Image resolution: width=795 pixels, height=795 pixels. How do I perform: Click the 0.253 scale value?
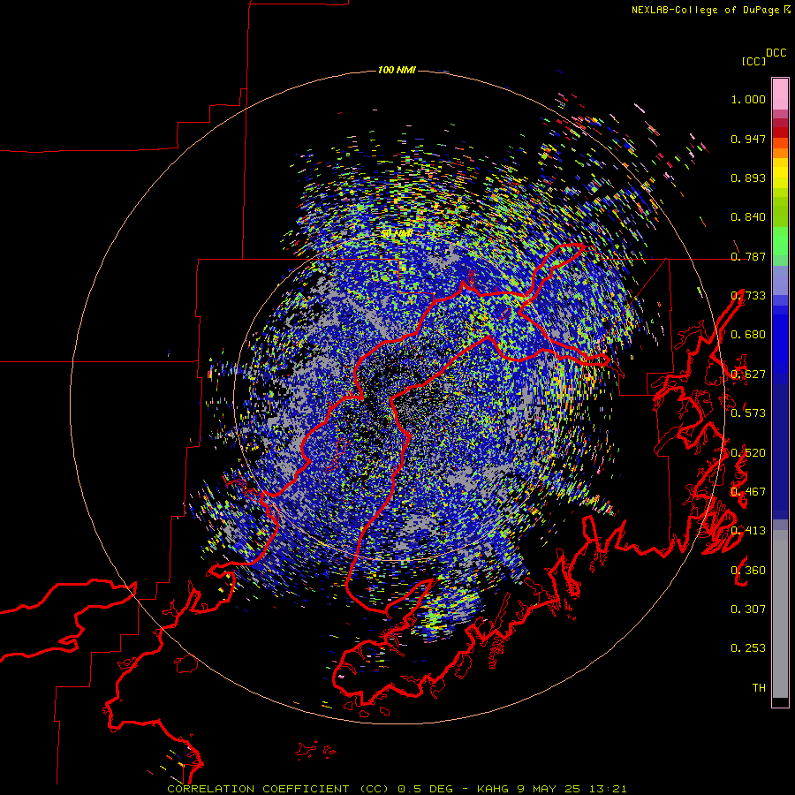tap(748, 648)
